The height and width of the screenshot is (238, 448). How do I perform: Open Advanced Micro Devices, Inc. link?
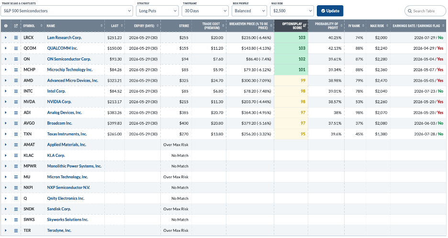tap(73, 80)
